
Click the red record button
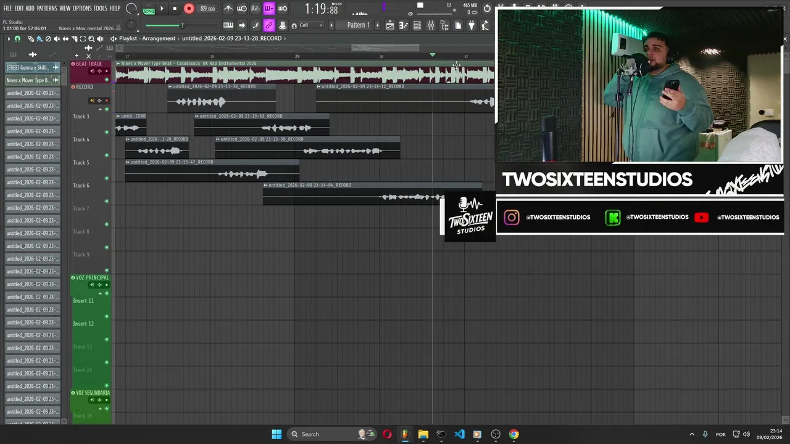pyautogui.click(x=189, y=9)
